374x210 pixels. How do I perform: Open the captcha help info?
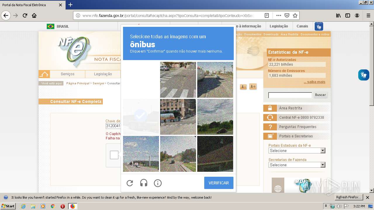(158, 183)
